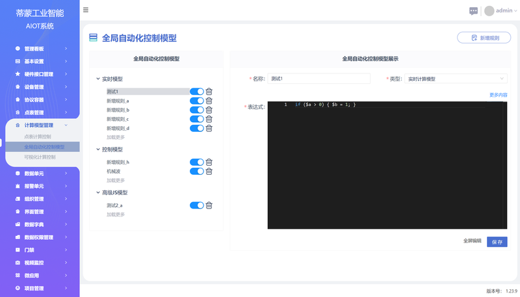Collapse the 控制模型 tree group
520x297 pixels.
coord(98,149)
